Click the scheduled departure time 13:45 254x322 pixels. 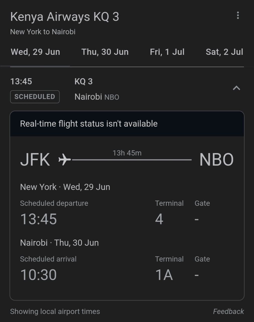pyautogui.click(x=38, y=219)
